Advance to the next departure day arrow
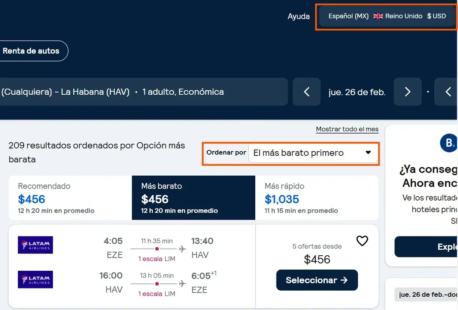 click(x=408, y=92)
